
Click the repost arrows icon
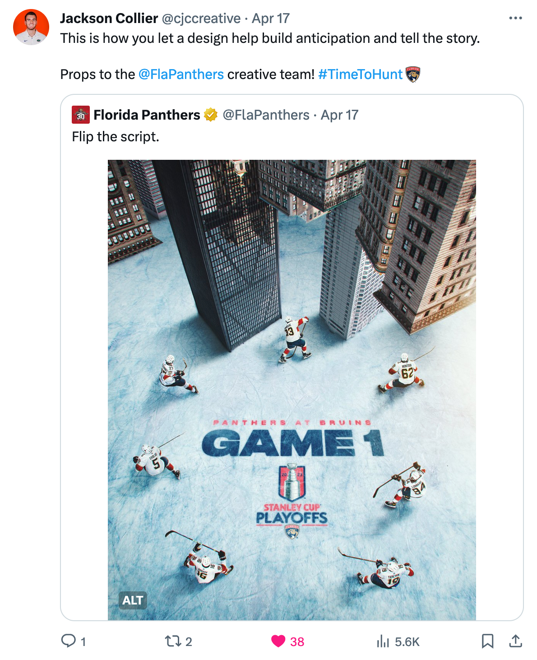[172, 641]
